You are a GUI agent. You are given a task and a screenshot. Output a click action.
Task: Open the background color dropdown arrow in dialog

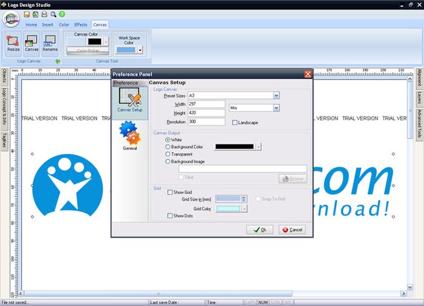click(x=258, y=147)
